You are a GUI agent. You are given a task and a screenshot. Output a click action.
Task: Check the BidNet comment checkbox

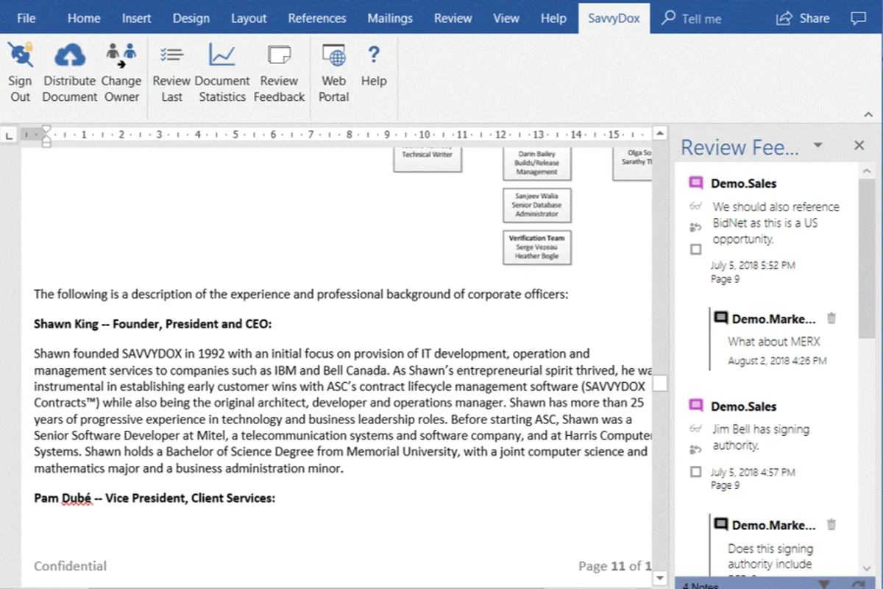[696, 250]
